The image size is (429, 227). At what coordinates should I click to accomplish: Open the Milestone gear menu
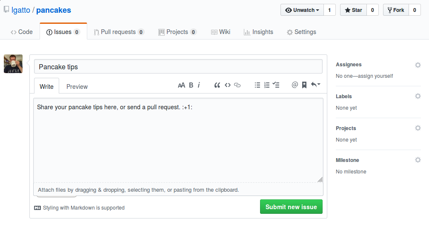click(418, 160)
